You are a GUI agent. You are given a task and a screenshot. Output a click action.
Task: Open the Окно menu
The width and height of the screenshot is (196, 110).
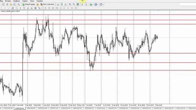click(32, 1)
